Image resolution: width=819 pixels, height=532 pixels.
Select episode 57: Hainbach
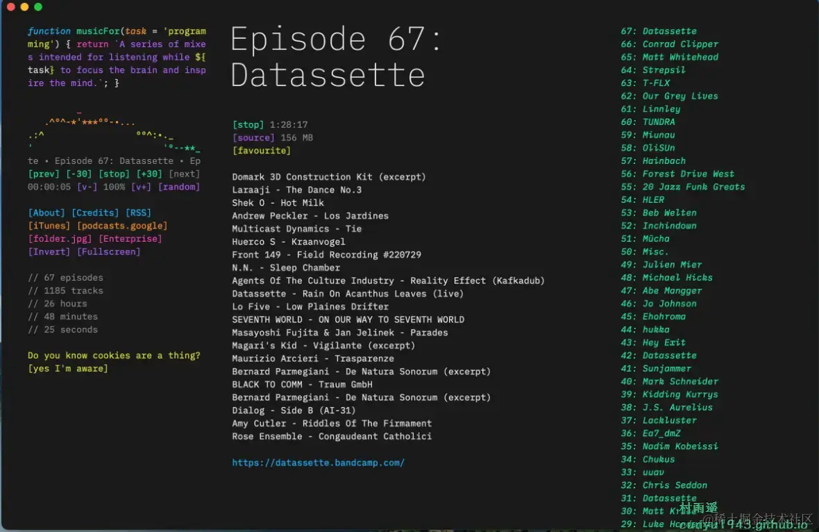(653, 161)
